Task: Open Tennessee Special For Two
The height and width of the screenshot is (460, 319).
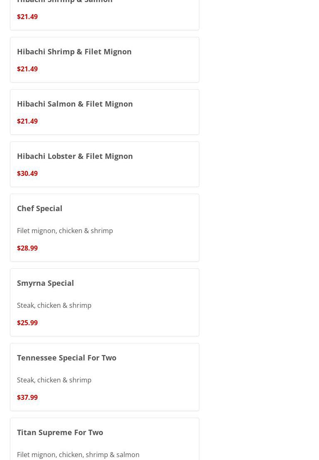Action: 67,358
